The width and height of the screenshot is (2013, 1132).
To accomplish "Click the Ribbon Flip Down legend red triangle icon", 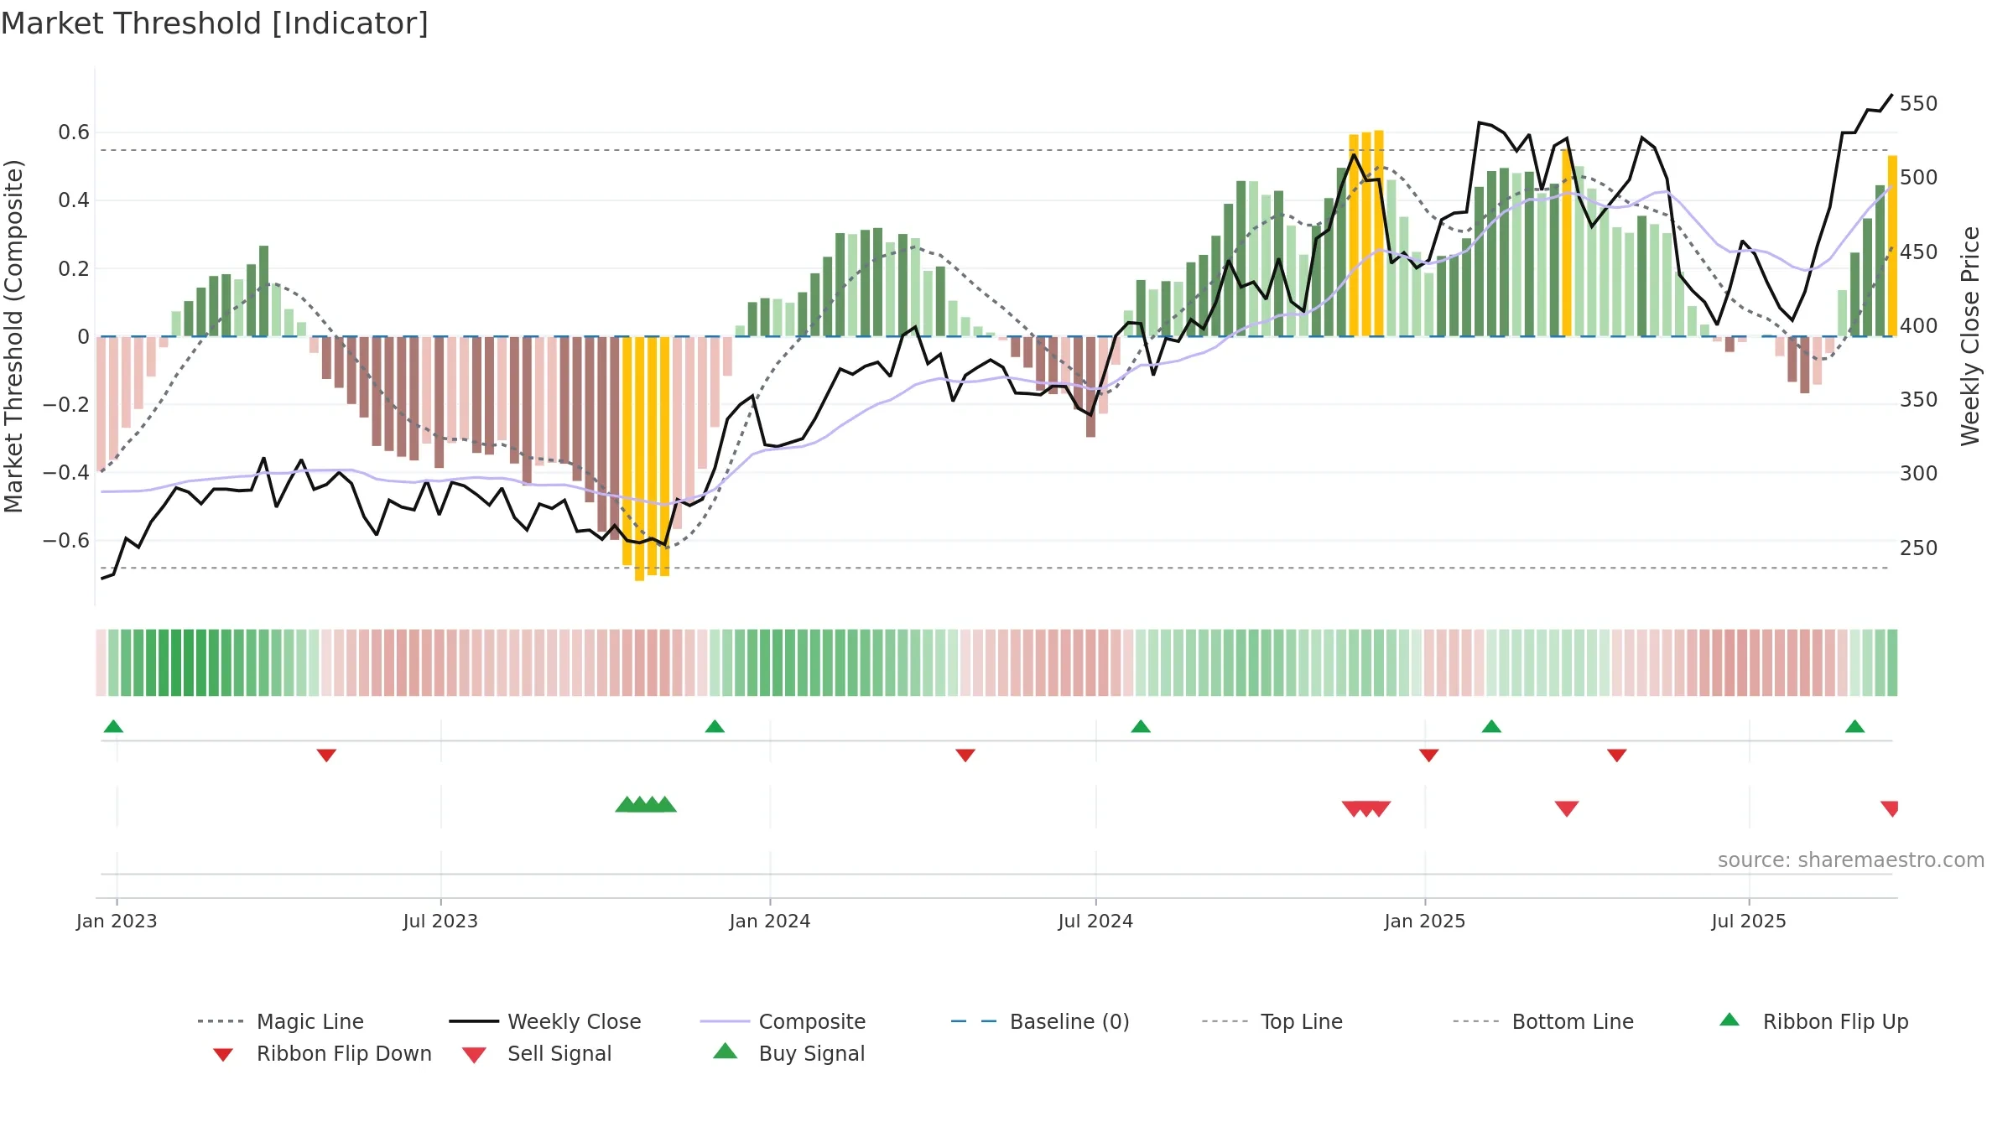I will pos(223,1055).
